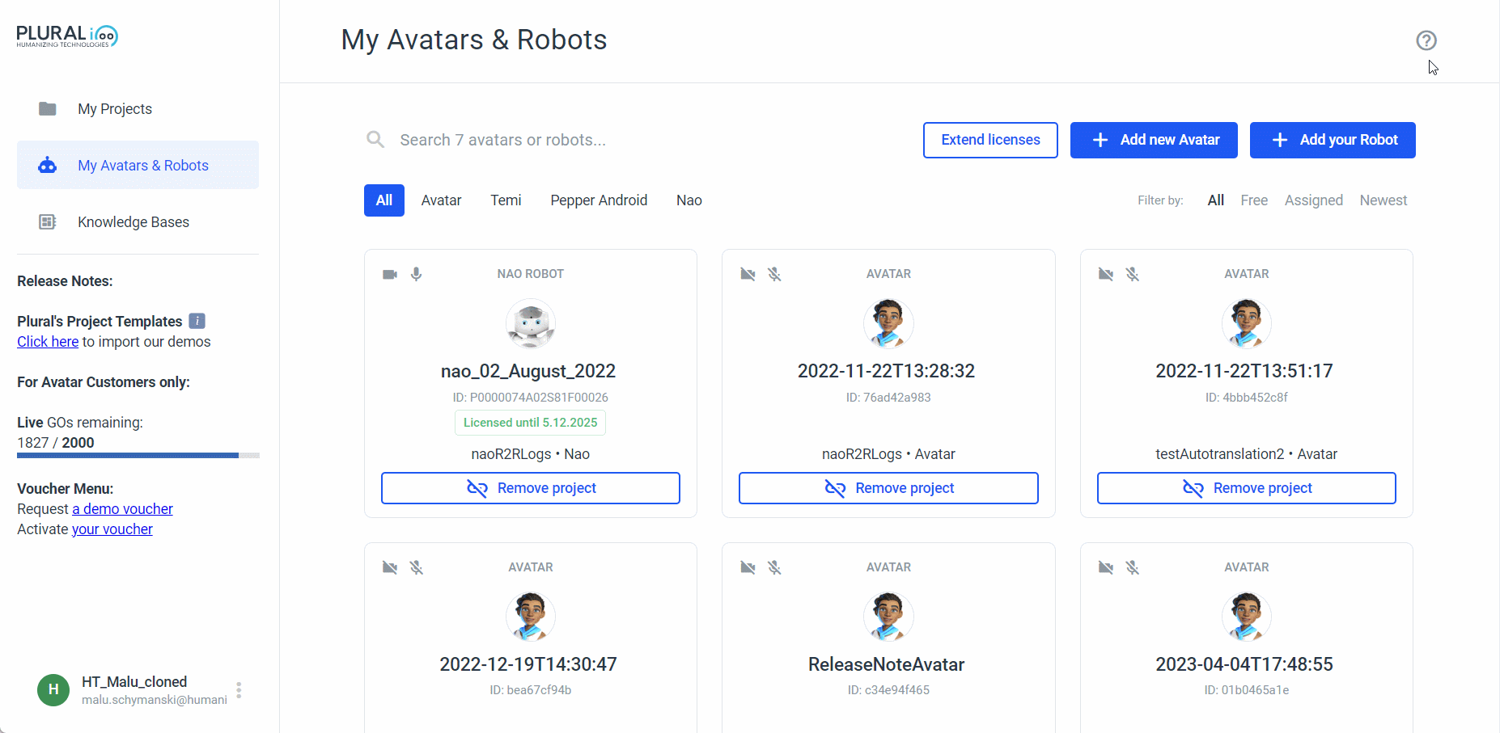Click the 1827 / 2000 value
This screenshot has height=733, width=1500.
pos(56,443)
